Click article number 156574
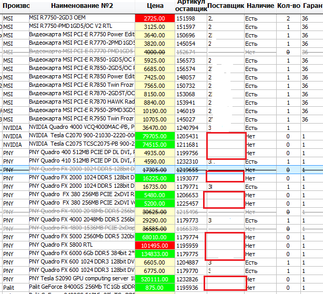Screen dimensions: 323x294 [186, 69]
